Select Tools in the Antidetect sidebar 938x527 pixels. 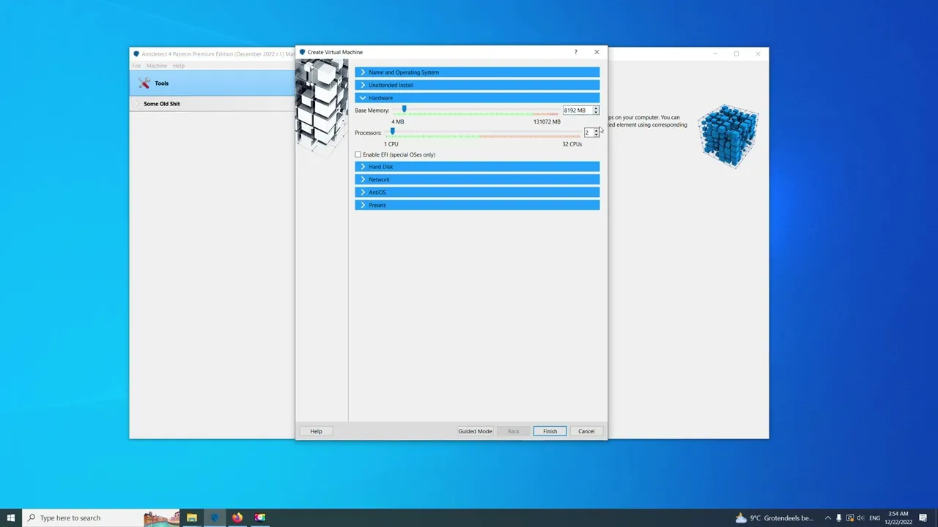pyautogui.click(x=213, y=83)
